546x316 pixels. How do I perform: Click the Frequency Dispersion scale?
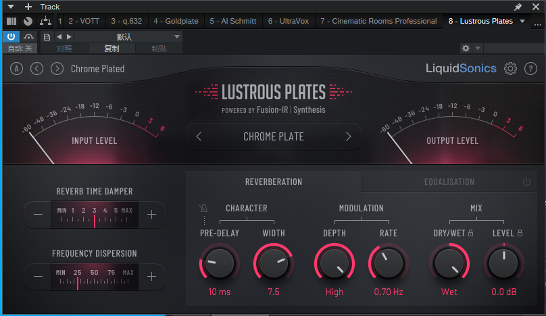95,277
